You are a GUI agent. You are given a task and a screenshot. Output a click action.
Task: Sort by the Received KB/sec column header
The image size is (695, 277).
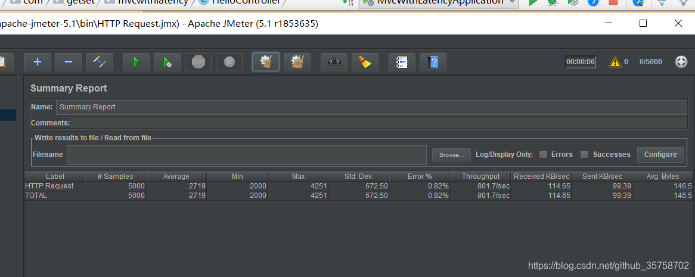(541, 177)
